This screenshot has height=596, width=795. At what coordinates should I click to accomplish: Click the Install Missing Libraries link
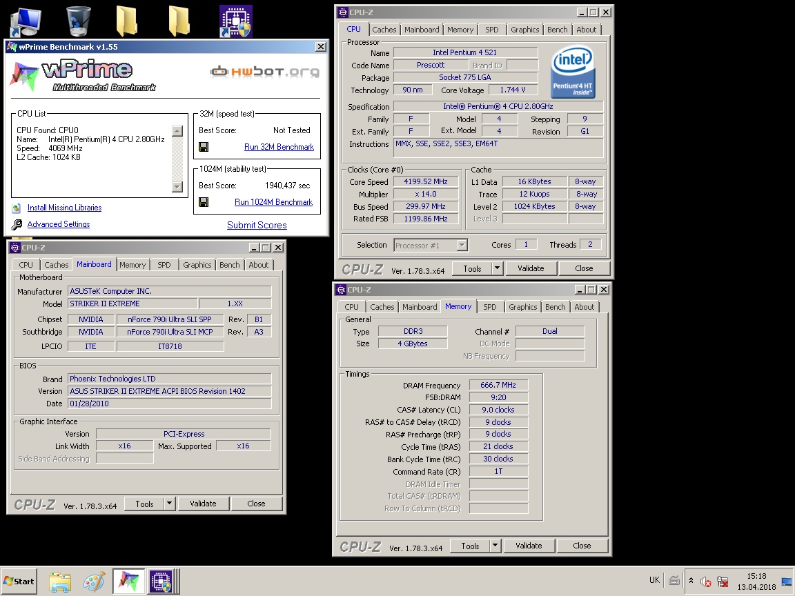coord(64,208)
